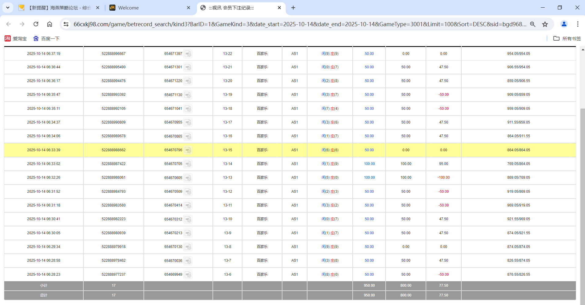Open the 爱淘宝 bookmark
Image resolution: width=585 pixels, height=305 pixels.
point(16,38)
